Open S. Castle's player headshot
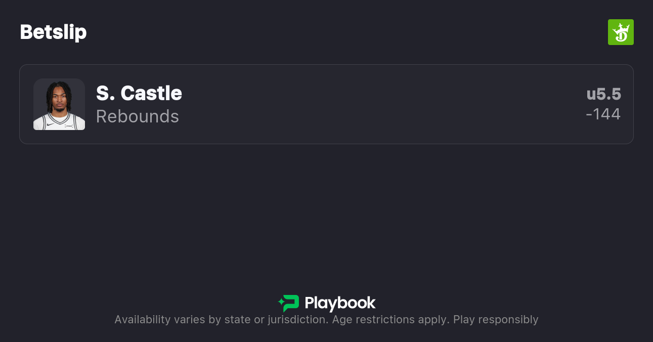This screenshot has width=653, height=342. click(x=59, y=104)
